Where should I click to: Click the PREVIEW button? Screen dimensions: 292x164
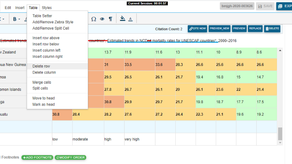coord(239,29)
